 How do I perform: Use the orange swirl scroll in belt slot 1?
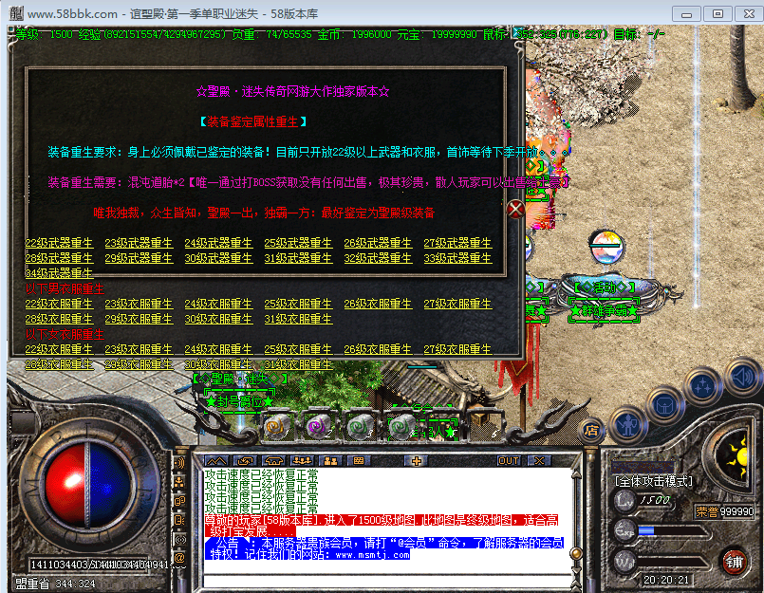click(x=276, y=427)
